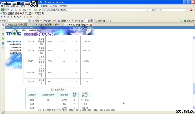Click the Flash 連線頻寬圖 navigation link
The width and height of the screenshot is (195, 114).
pos(16,50)
